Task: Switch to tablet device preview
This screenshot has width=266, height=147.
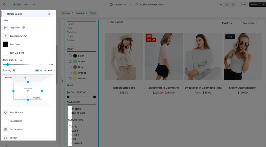Action: 227,5
